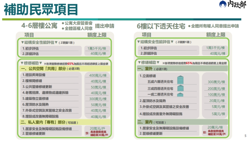
Task: Click the 4-6層樓公寓 heading
Action: 39,26
